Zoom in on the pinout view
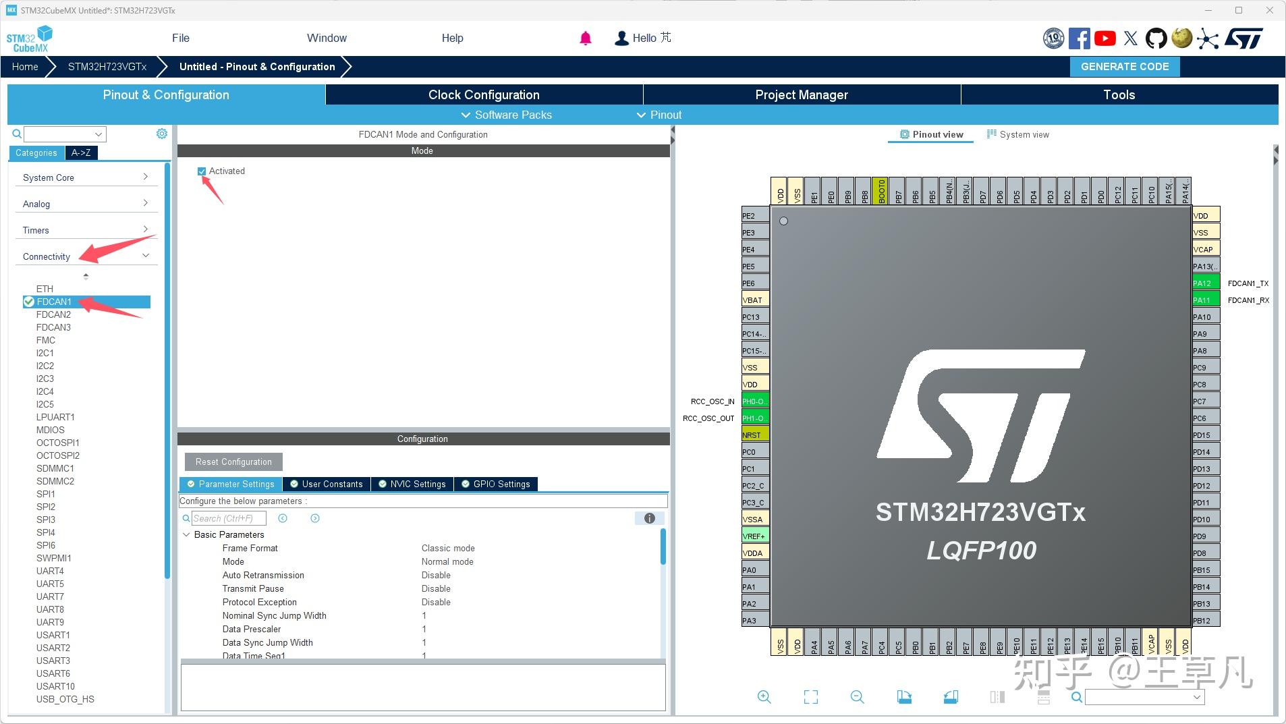1286x724 pixels. point(764,696)
